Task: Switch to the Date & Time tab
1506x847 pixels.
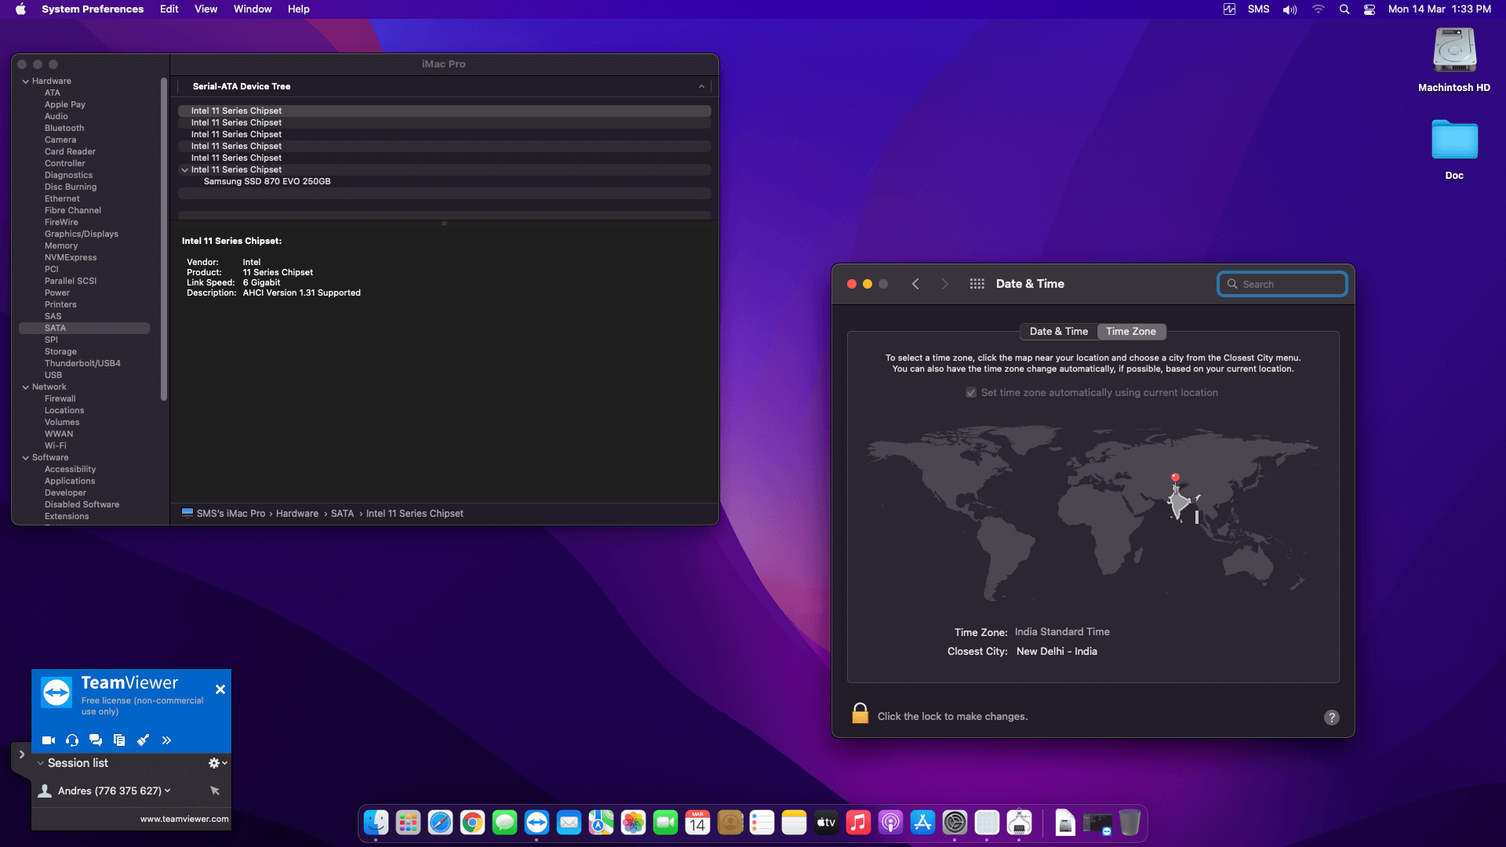Action: click(1059, 332)
